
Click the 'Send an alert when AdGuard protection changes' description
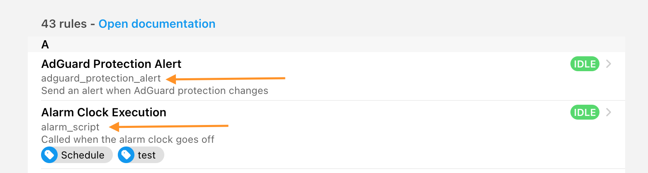pos(155,91)
